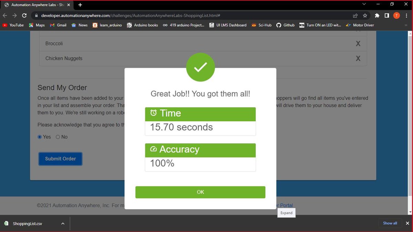
Task: Click Show all downloads
Action: [x=390, y=223]
